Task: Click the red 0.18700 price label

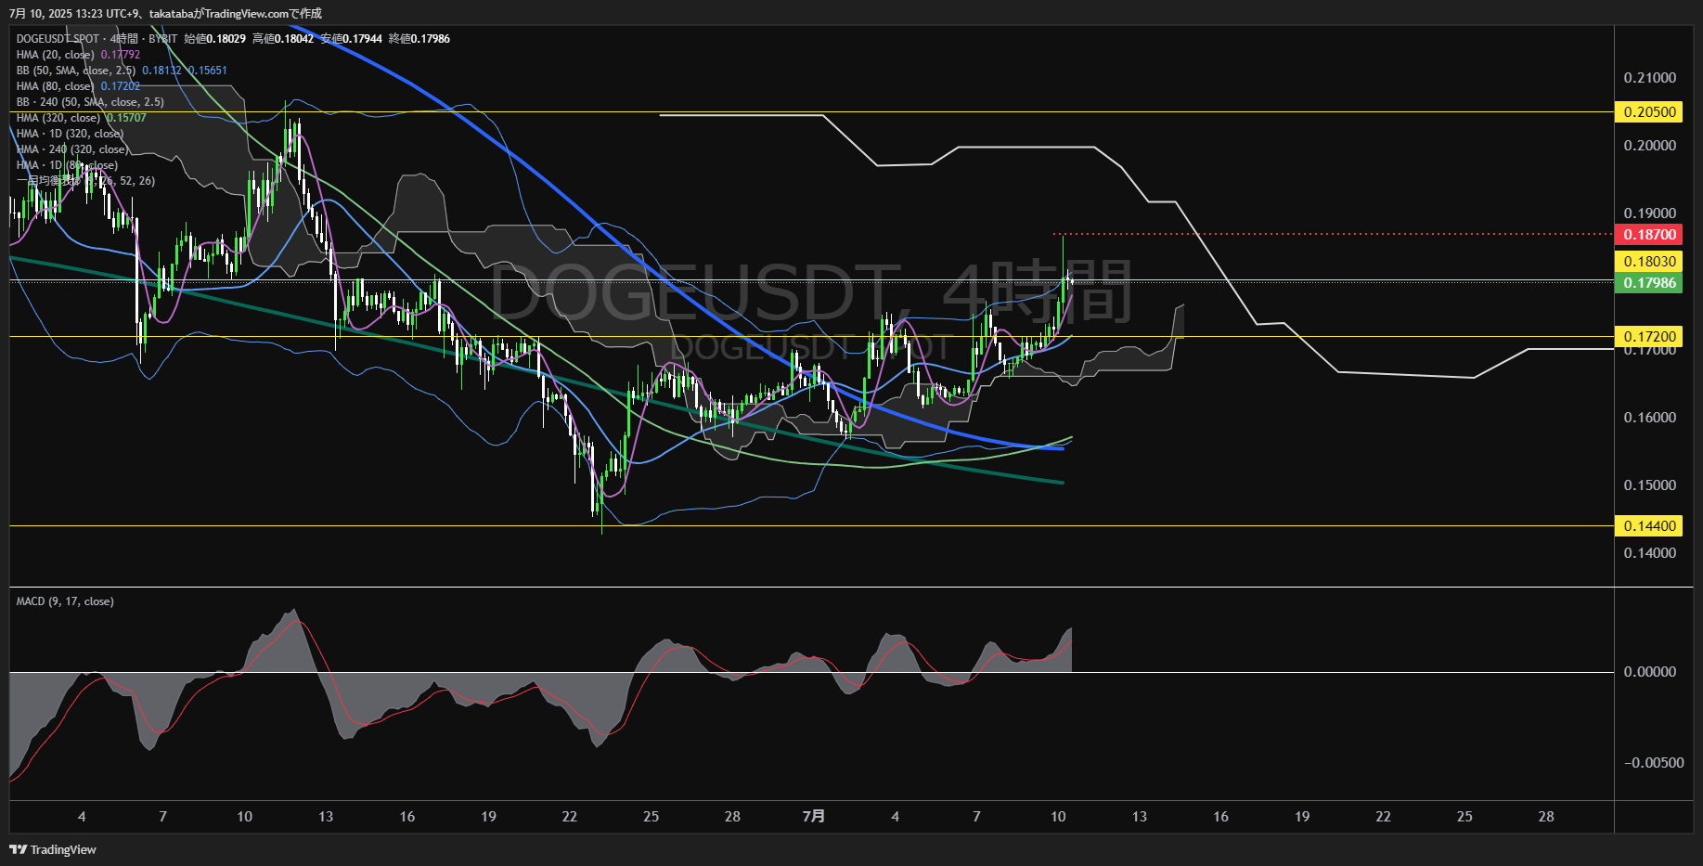Action: pyautogui.click(x=1649, y=235)
